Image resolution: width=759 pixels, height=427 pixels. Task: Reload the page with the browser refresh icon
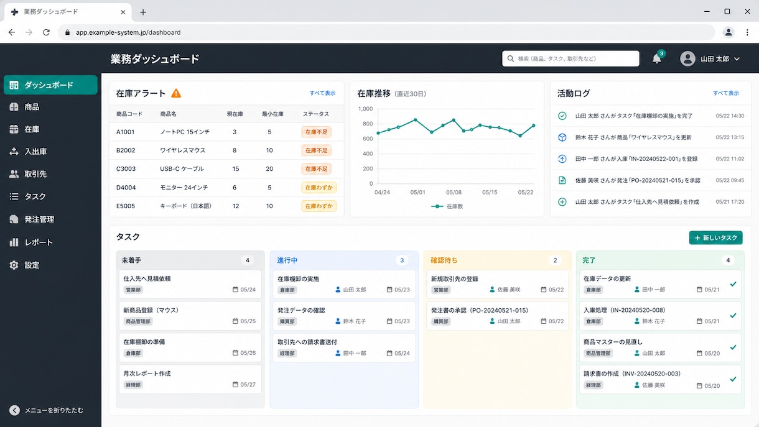coord(46,32)
